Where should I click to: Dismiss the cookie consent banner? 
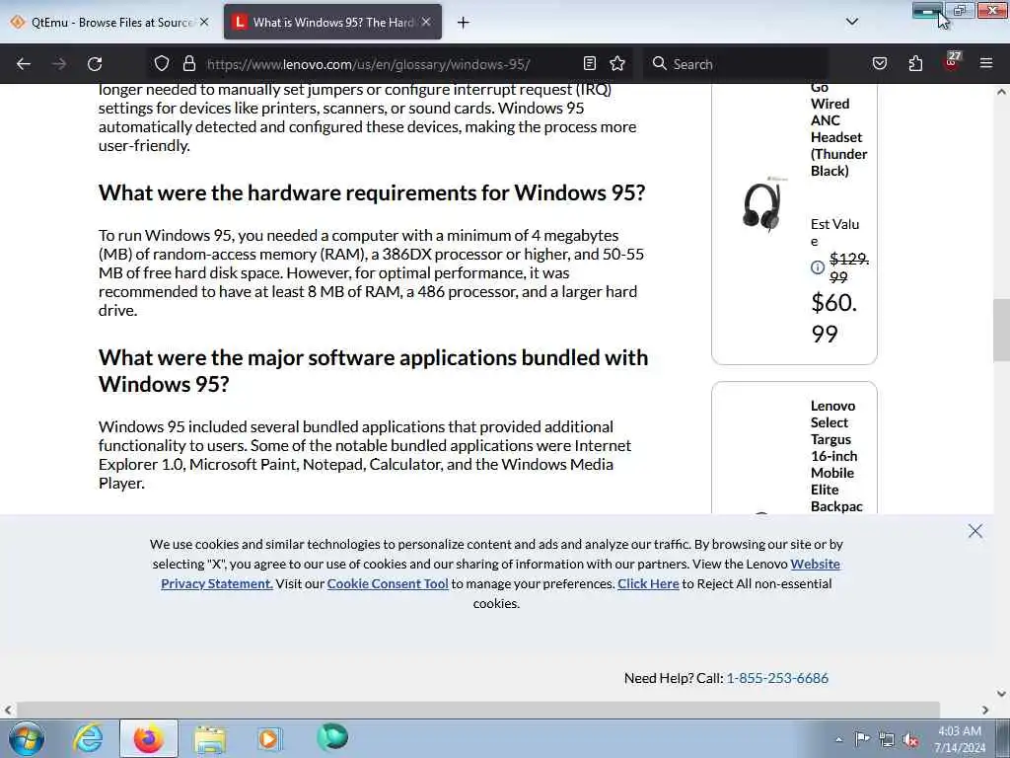975,530
